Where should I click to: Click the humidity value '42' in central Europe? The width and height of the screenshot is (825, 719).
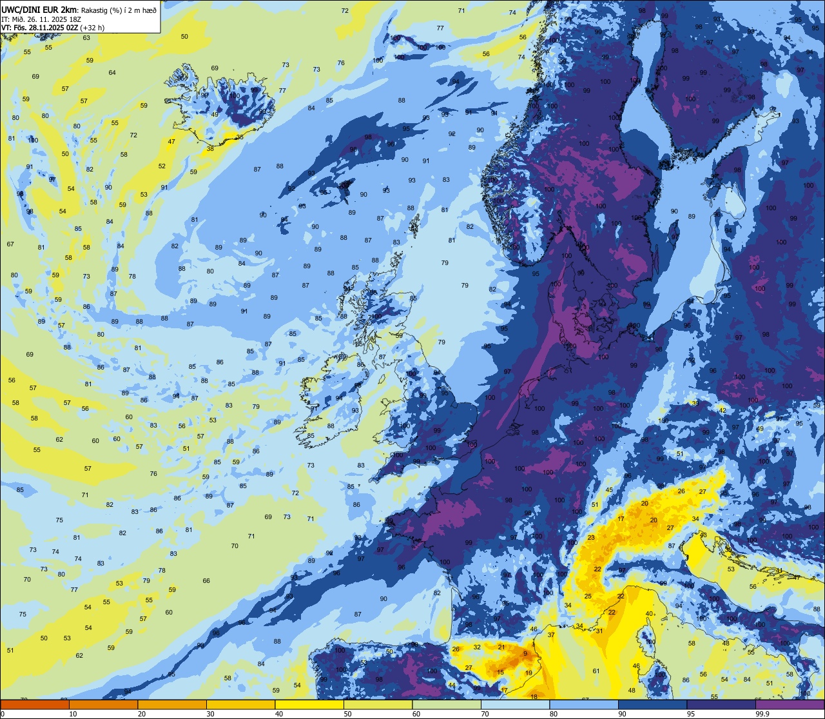(723, 410)
